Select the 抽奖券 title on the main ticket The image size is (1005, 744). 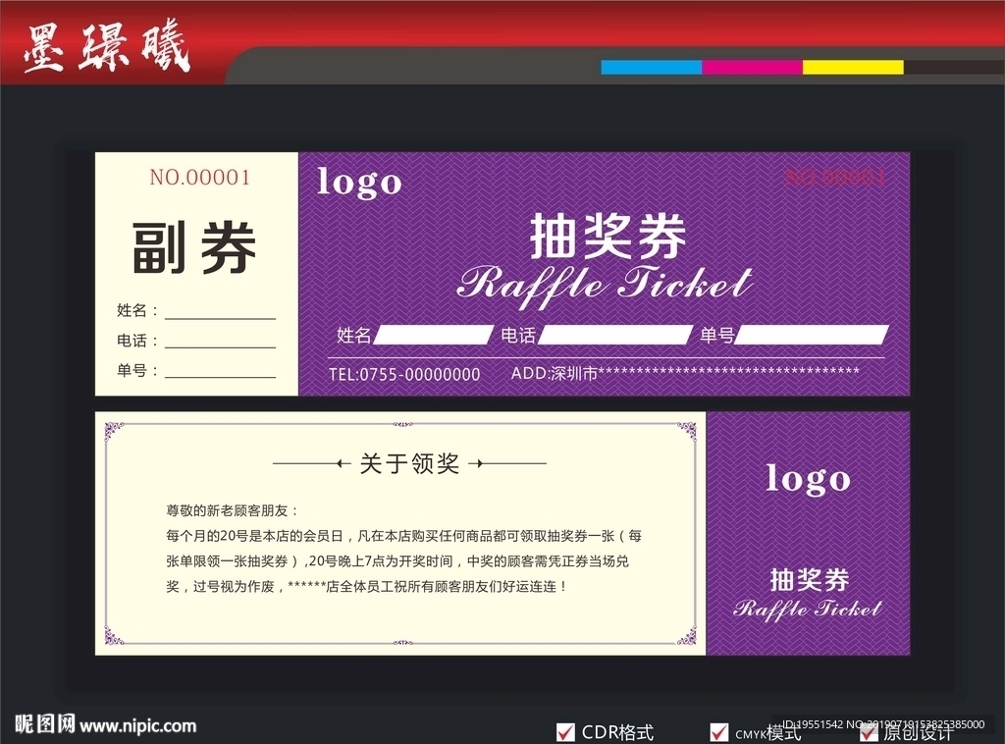[608, 234]
